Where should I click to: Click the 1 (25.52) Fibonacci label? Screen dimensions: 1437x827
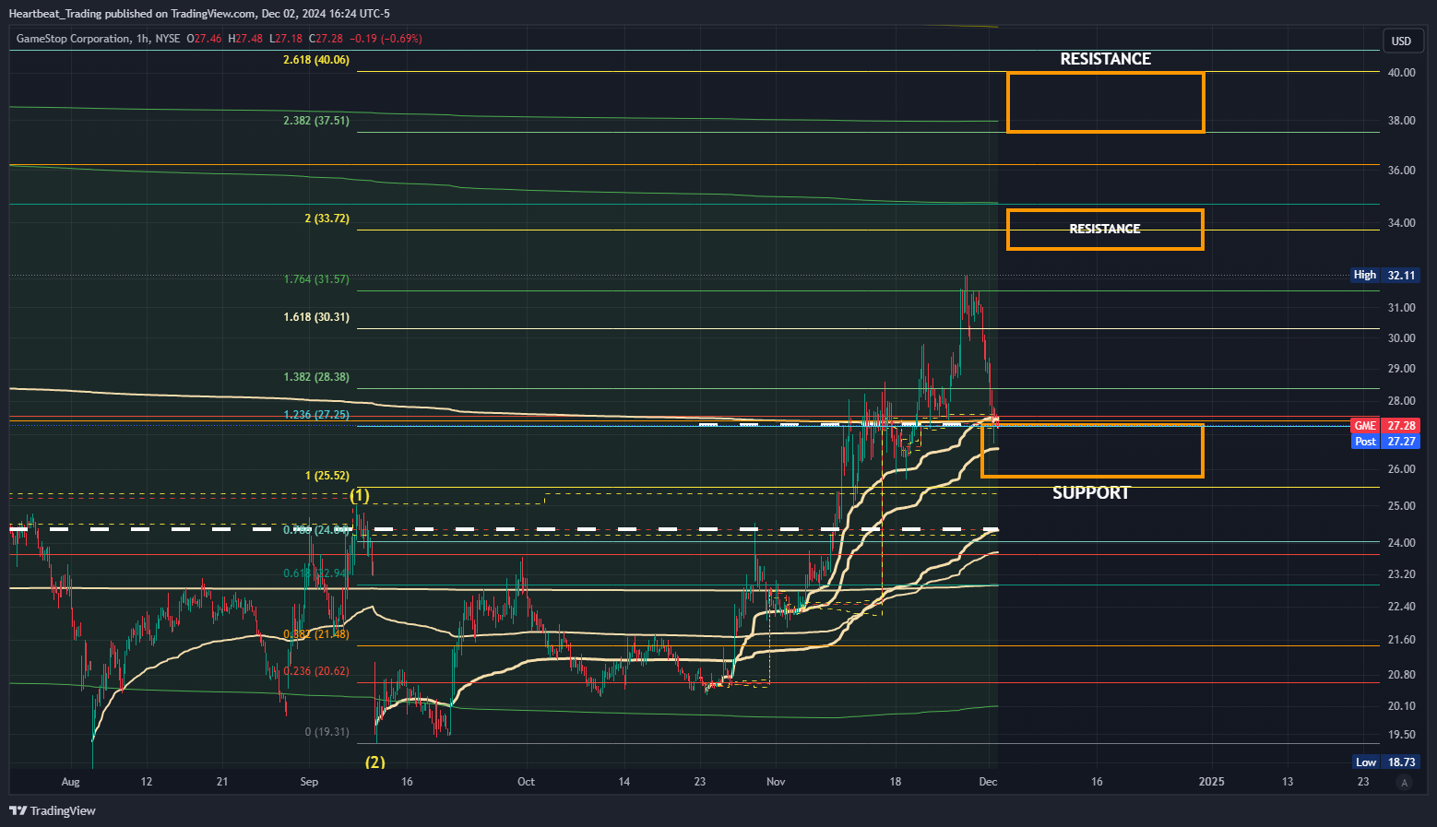click(x=327, y=476)
